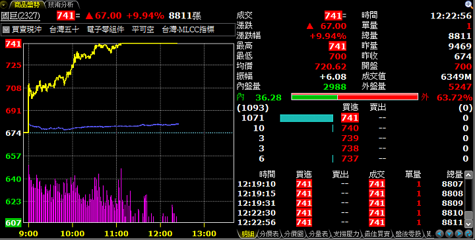This screenshot has height=240, width=475.
Task: Click the 均價 value 720.62
Action: click(331, 67)
